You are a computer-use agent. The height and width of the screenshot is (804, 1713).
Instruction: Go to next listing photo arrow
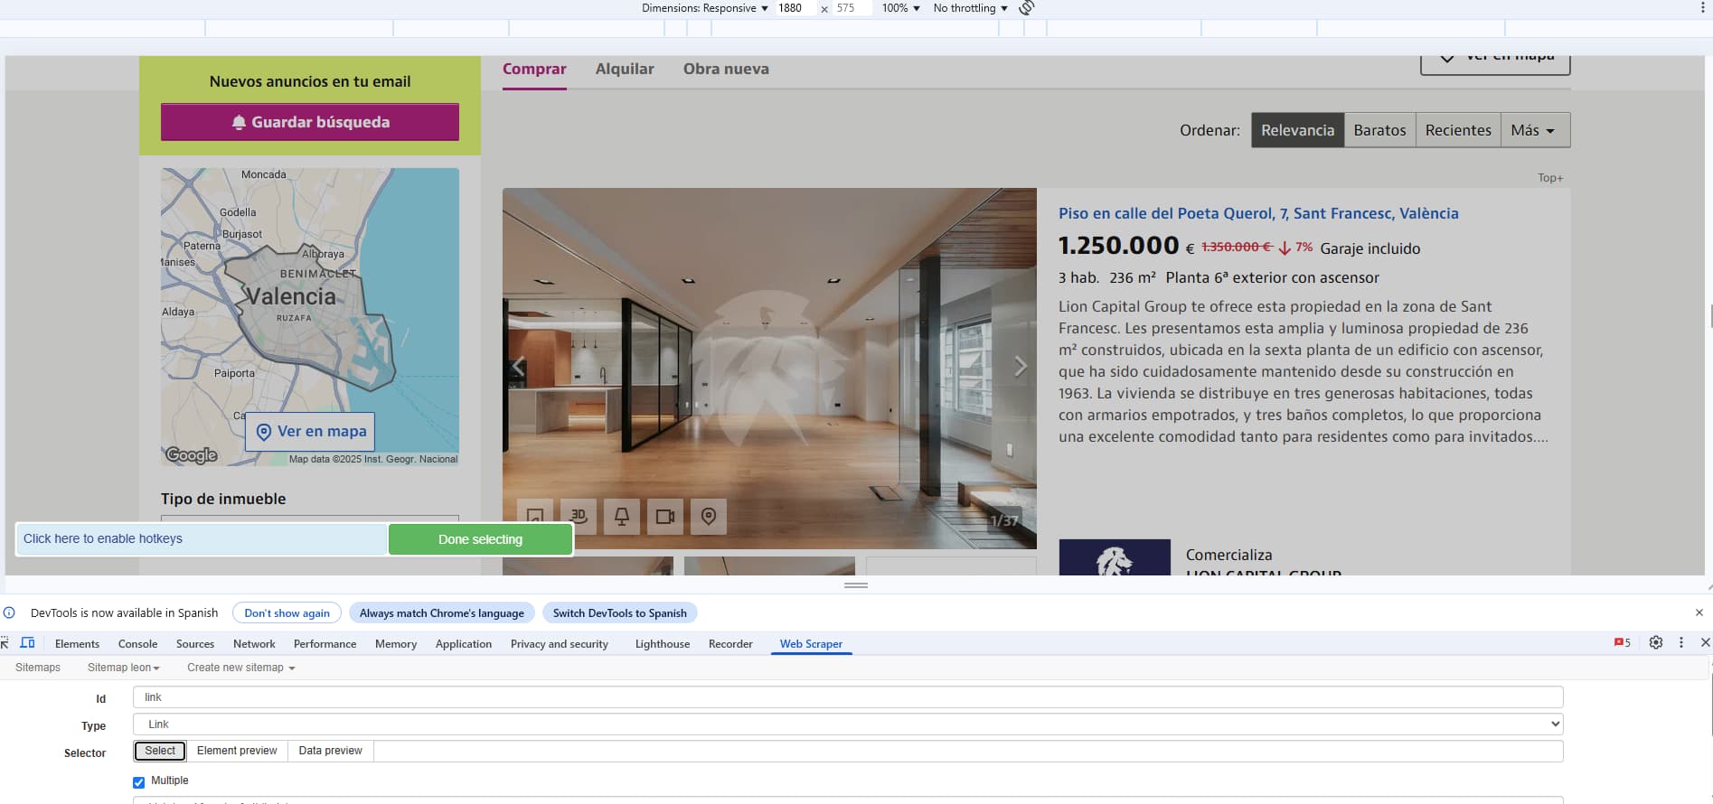1020,367
